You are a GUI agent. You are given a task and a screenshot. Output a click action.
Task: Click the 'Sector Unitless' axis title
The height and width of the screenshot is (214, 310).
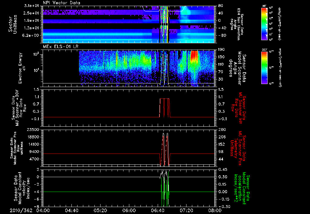tap(13, 24)
